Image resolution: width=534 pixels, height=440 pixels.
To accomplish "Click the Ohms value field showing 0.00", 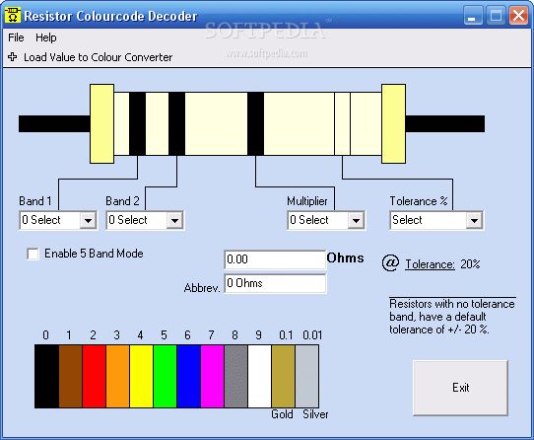I will click(x=275, y=259).
